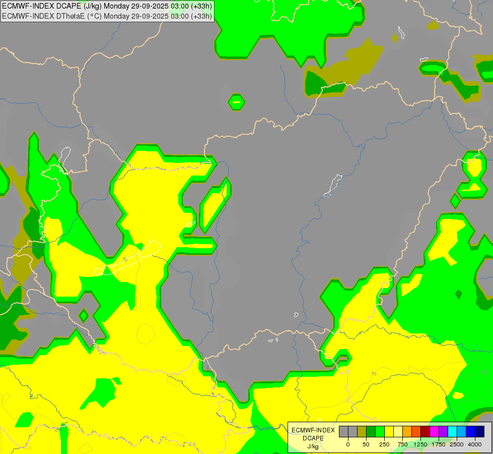Viewport: 493px width, 454px height.
Task: Pick the bright yellow legend swatch
Action: (x=389, y=431)
